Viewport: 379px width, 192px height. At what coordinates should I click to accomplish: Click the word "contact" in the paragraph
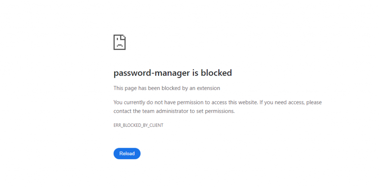pos(123,111)
